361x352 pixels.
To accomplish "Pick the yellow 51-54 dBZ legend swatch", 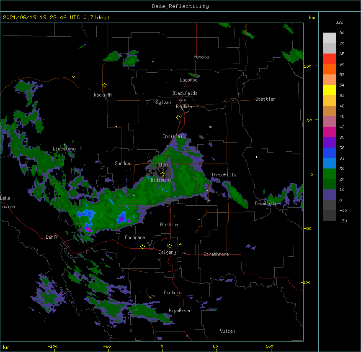I will click(x=329, y=90).
